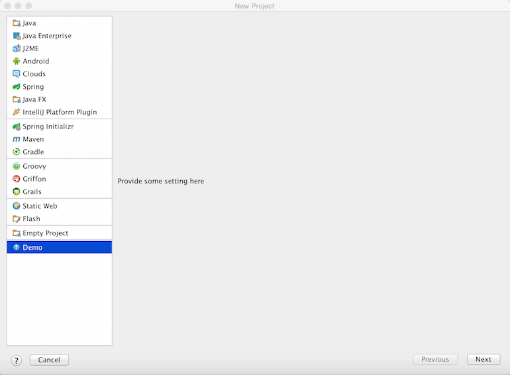The width and height of the screenshot is (510, 375).
Task: Cancel the New Project dialog
Action: click(49, 360)
